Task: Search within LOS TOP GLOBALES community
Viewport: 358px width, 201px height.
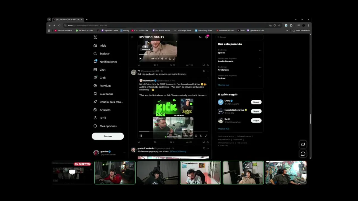Action: coord(200,37)
